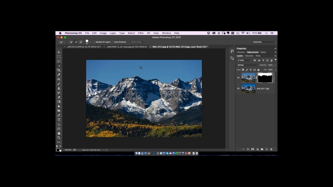The image size is (333, 187).
Task: Enable Sample All Layers checkbox
Action: pyautogui.click(x=94, y=42)
